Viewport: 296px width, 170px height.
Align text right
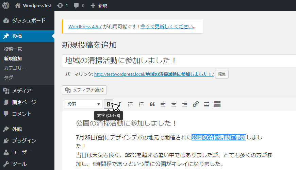point(185,104)
